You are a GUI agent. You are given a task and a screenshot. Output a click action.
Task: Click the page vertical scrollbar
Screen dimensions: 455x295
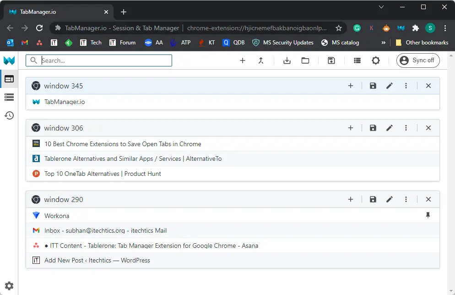tap(451, 173)
